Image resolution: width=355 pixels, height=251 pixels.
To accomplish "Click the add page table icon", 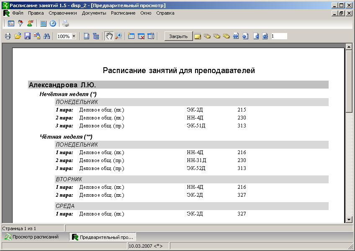I will [131, 36].
